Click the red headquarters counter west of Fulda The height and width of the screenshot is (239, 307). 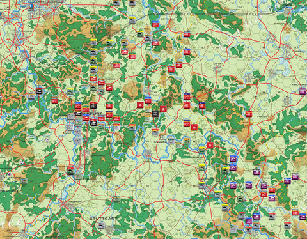click(140, 105)
